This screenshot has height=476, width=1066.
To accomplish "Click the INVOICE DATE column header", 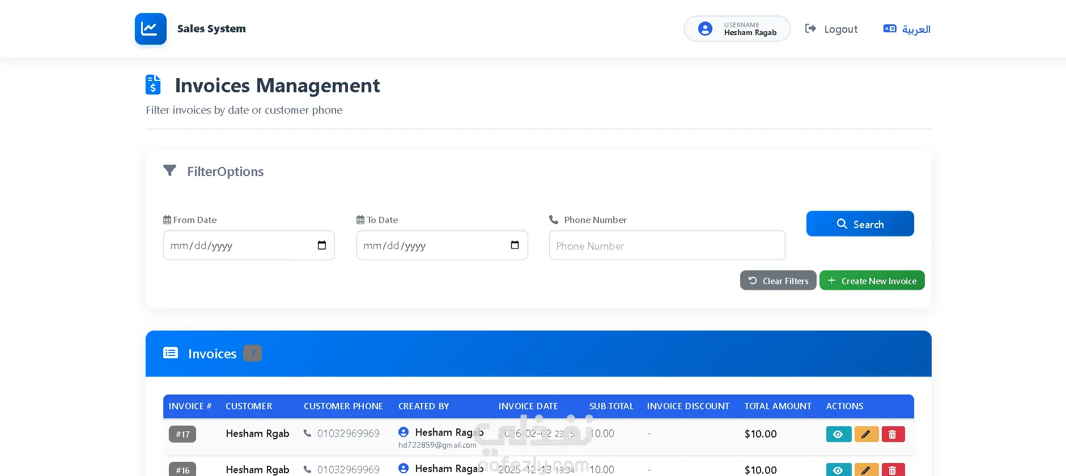I will [528, 406].
